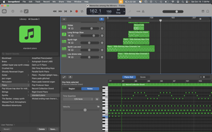The image size is (212, 132).
Task: Toggle the Metronome button
Action: pos(143,11)
